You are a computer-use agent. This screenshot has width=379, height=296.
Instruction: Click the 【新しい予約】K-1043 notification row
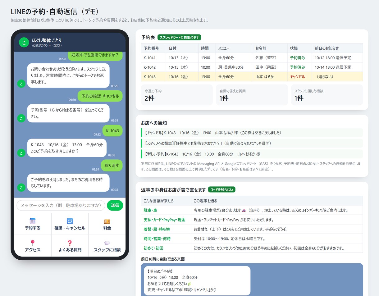click(x=252, y=154)
